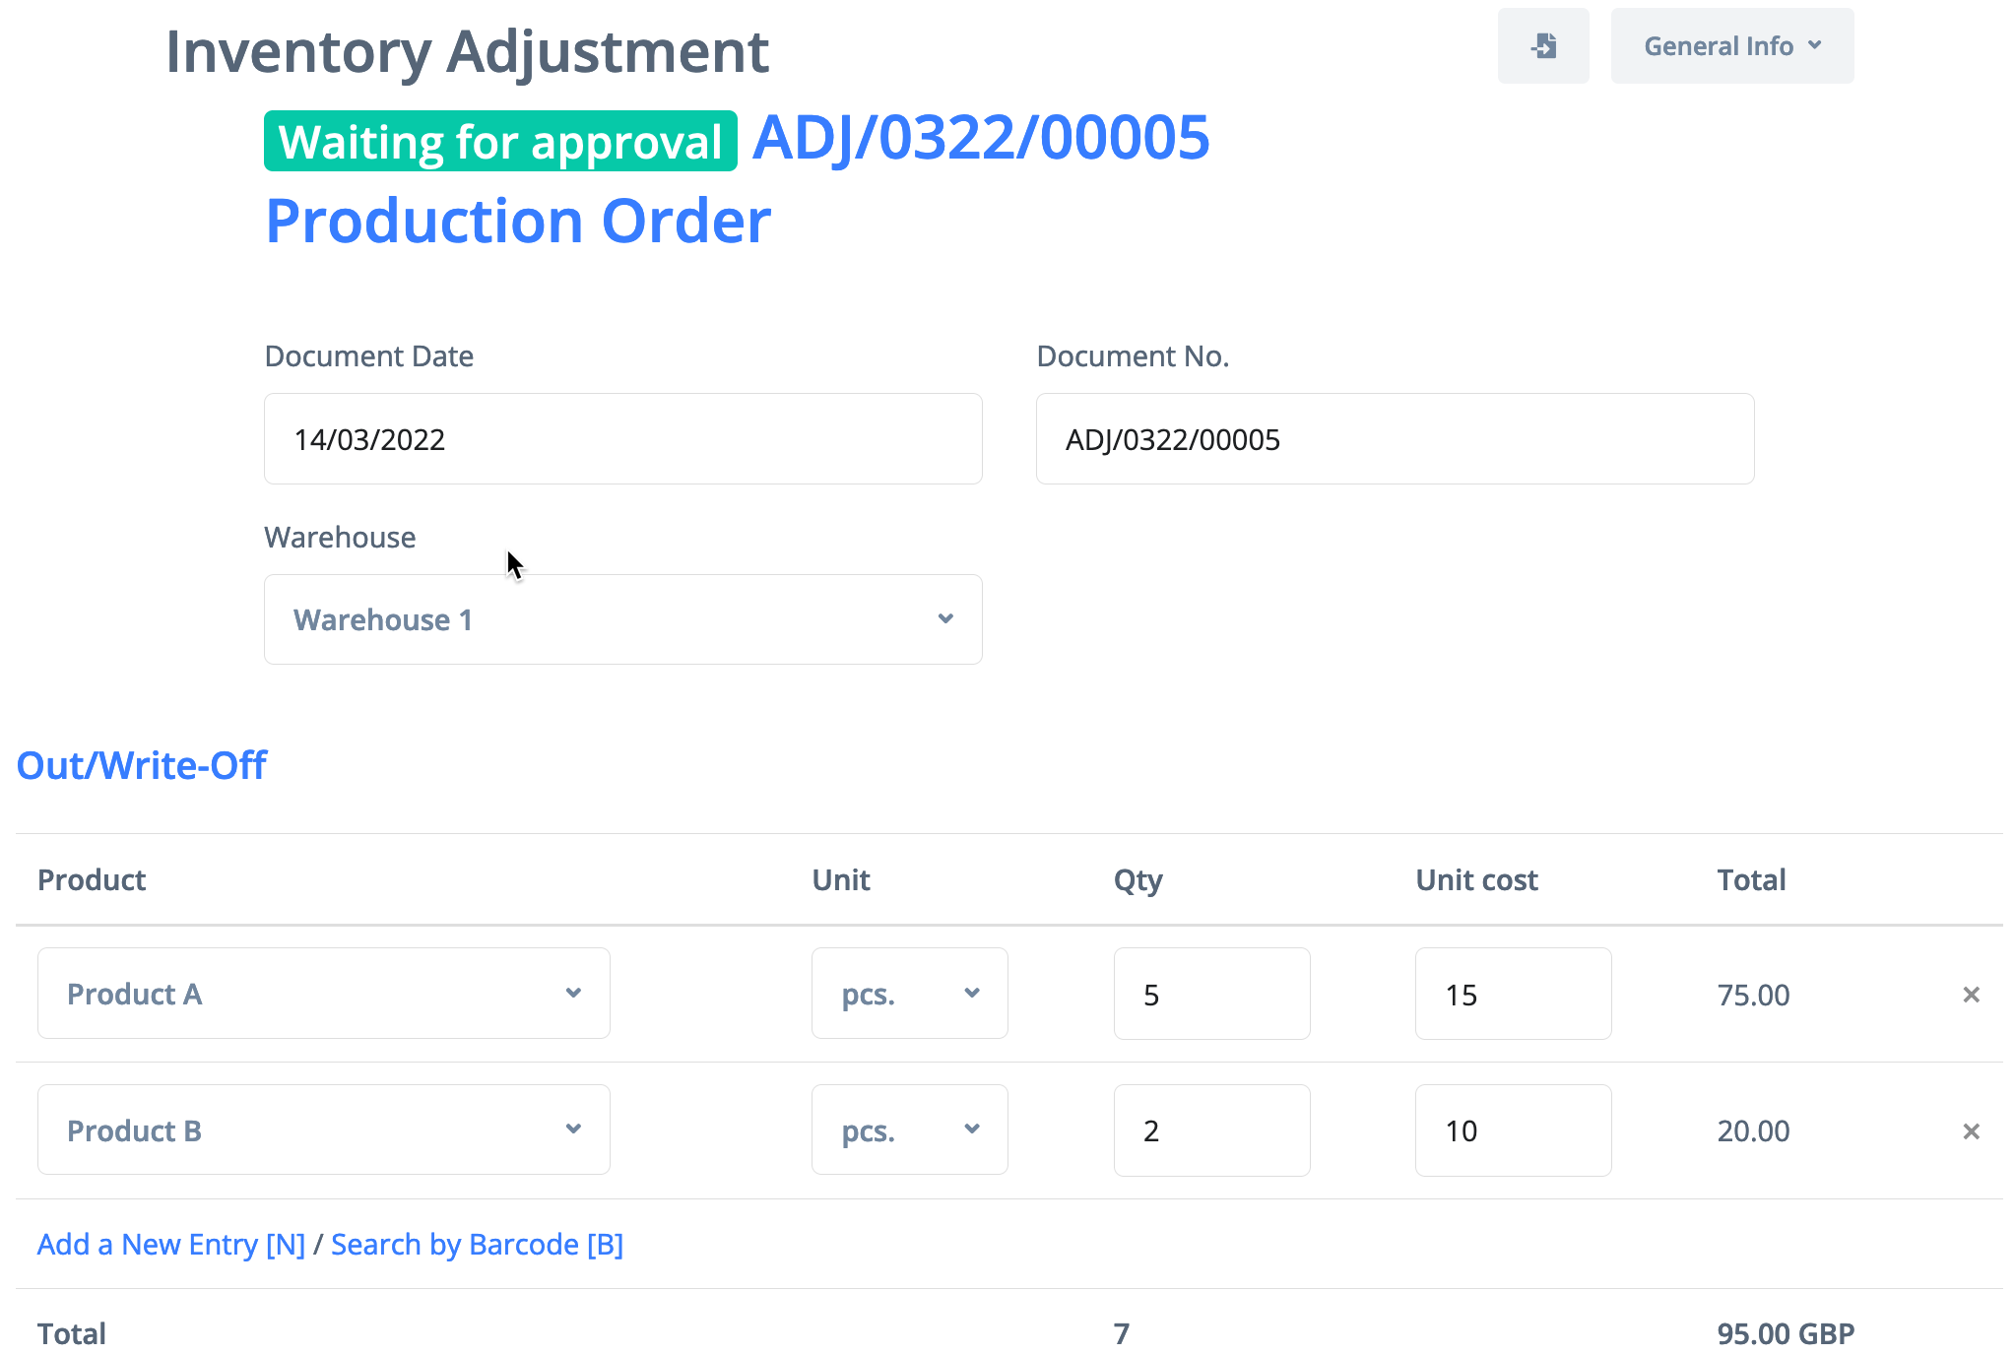2015x1355 pixels.
Task: Click Add a New Entry link
Action: (x=171, y=1245)
